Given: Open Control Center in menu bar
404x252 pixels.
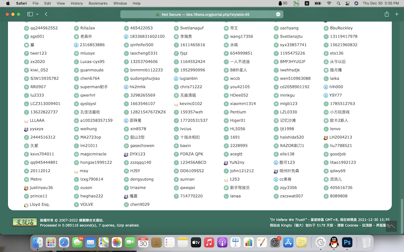Looking at the screenshot, I should coord(347,3).
